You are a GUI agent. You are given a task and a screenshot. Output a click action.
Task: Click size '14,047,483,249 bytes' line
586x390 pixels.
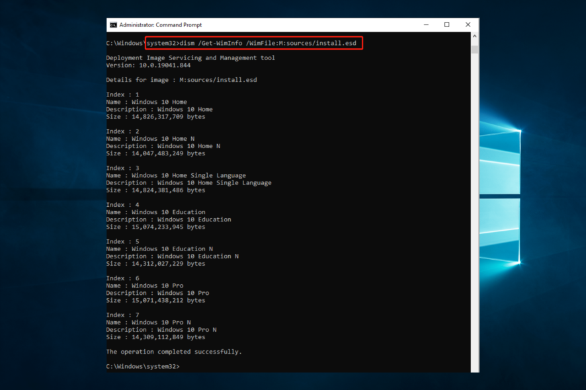pos(155,153)
